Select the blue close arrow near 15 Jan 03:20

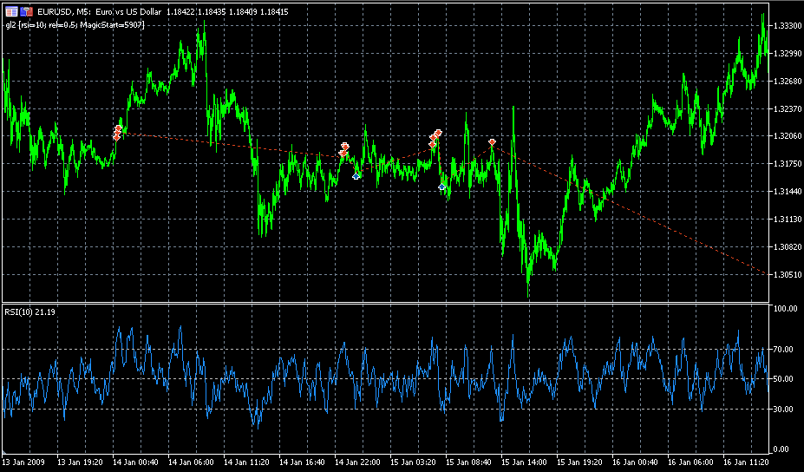pyautogui.click(x=442, y=187)
